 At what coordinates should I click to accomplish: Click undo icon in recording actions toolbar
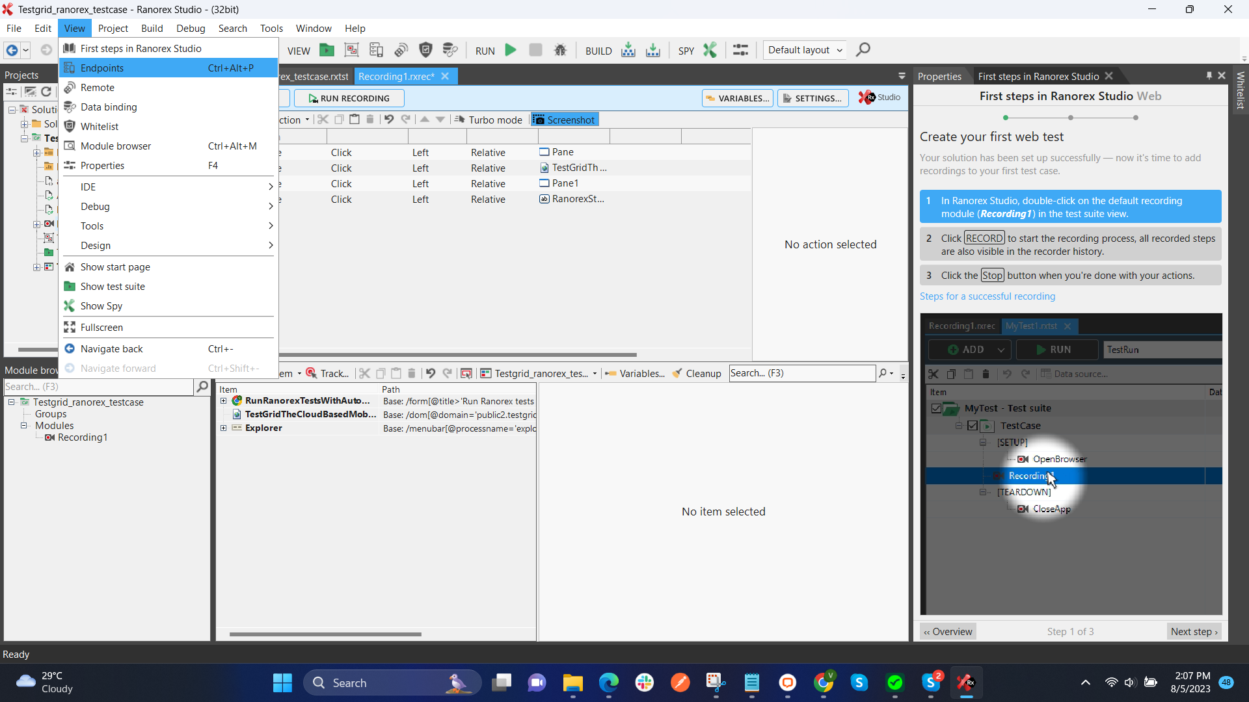coord(388,120)
